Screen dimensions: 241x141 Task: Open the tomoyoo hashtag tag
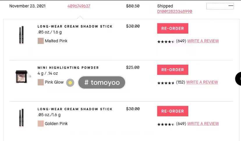pyautogui.click(x=102, y=83)
